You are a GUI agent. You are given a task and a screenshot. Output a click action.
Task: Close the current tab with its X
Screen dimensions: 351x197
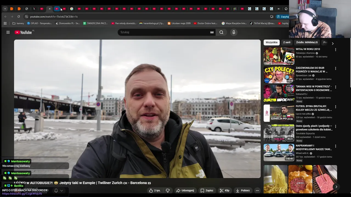50,9
